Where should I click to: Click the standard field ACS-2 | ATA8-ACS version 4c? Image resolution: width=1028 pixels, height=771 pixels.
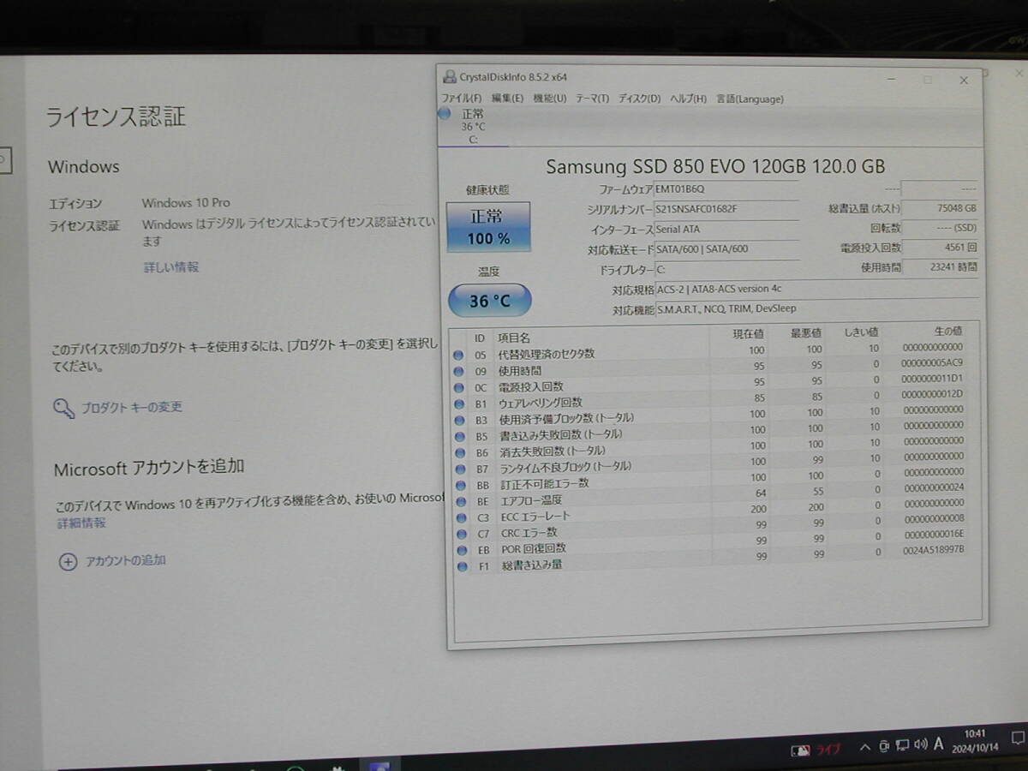tap(817, 290)
